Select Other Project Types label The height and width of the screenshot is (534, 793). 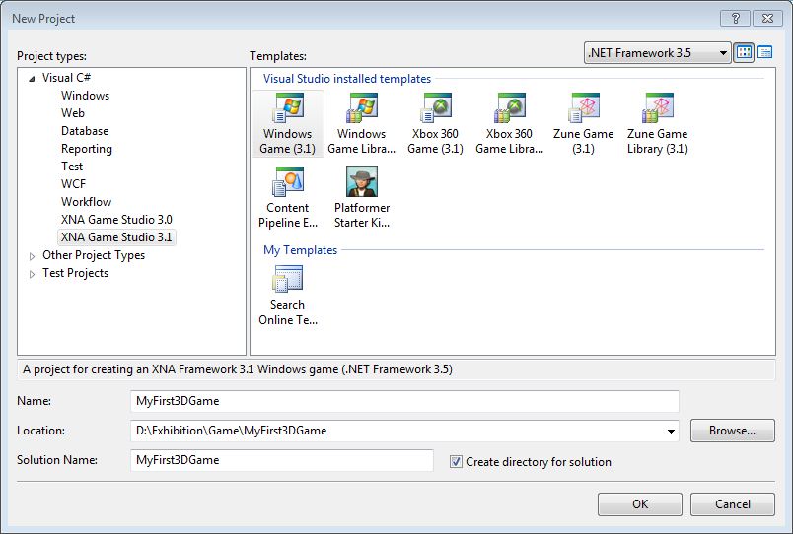(94, 255)
